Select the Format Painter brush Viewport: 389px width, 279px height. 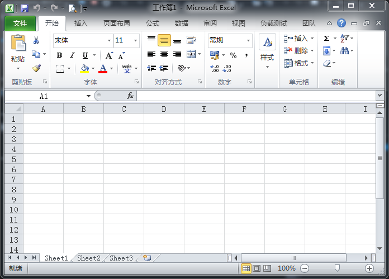tap(36, 68)
